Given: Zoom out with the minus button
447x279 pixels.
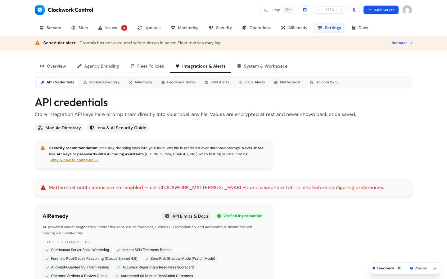Looking at the screenshot, I should pyautogui.click(x=318, y=10).
